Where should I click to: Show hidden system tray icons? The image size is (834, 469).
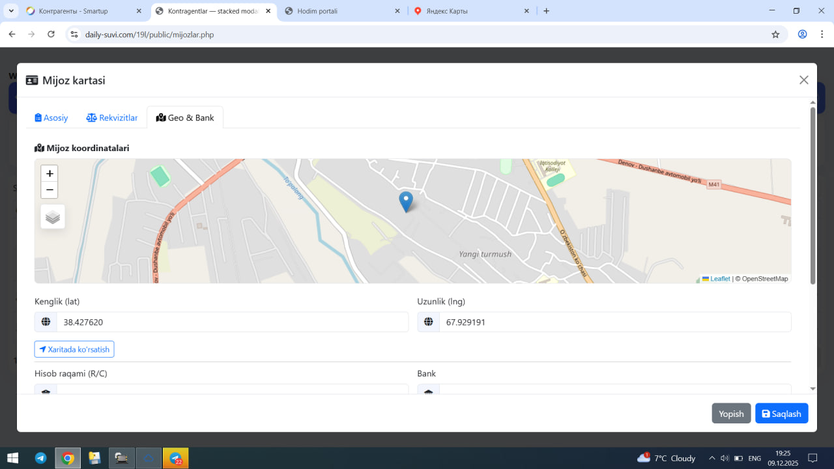tap(712, 458)
